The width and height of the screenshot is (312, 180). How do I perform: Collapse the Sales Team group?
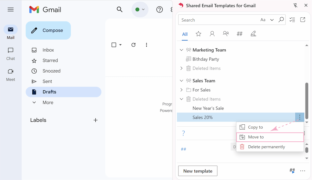pyautogui.click(x=181, y=81)
